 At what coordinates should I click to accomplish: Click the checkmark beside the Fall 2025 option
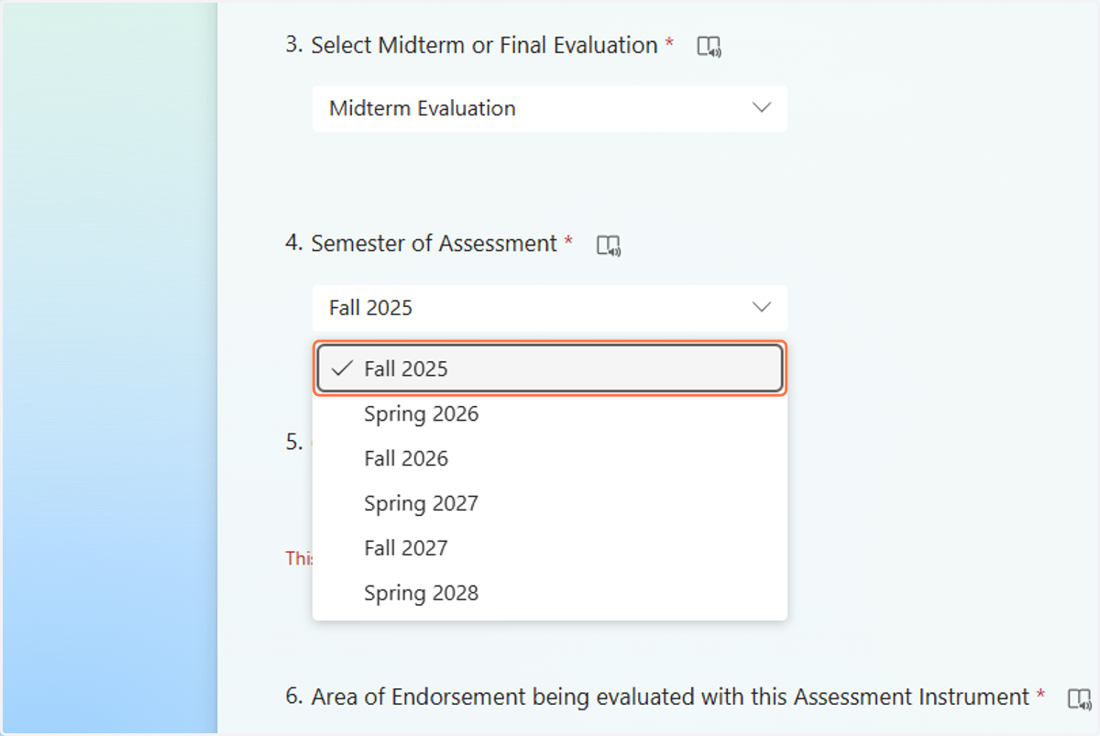coord(342,368)
